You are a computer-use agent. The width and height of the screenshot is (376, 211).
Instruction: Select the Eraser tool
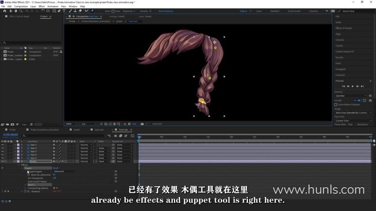(x=80, y=11)
